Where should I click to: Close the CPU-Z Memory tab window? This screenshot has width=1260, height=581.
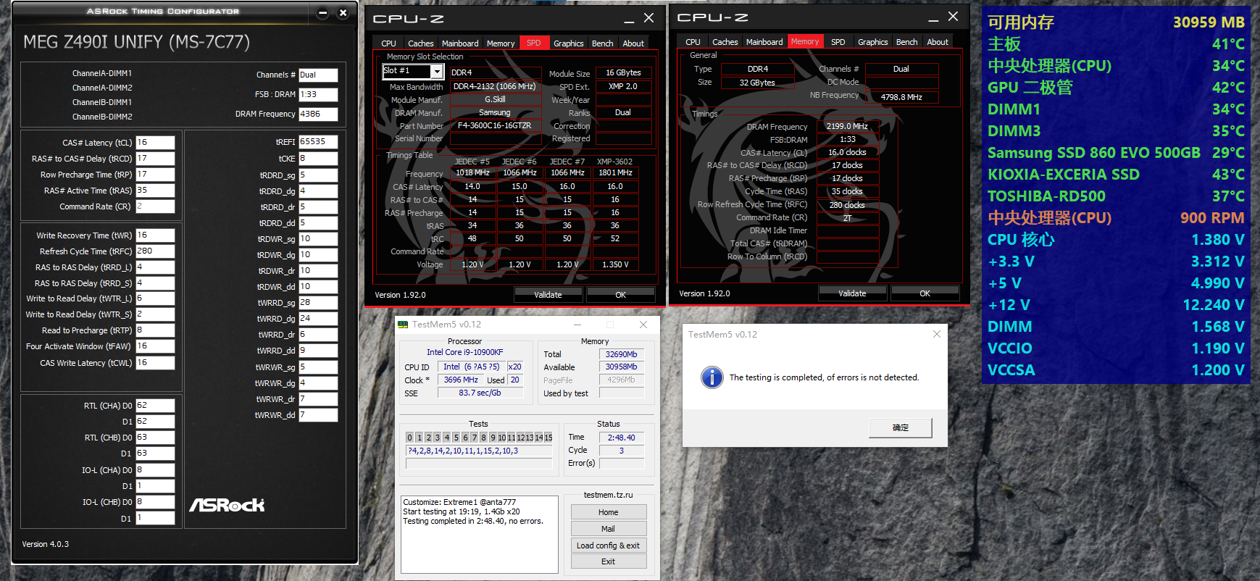953,17
